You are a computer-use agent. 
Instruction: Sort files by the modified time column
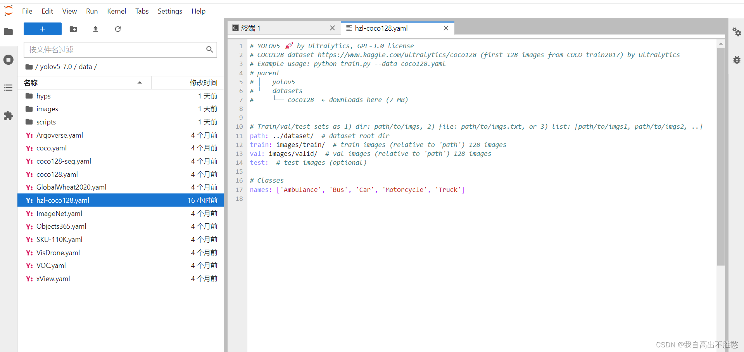pos(188,83)
